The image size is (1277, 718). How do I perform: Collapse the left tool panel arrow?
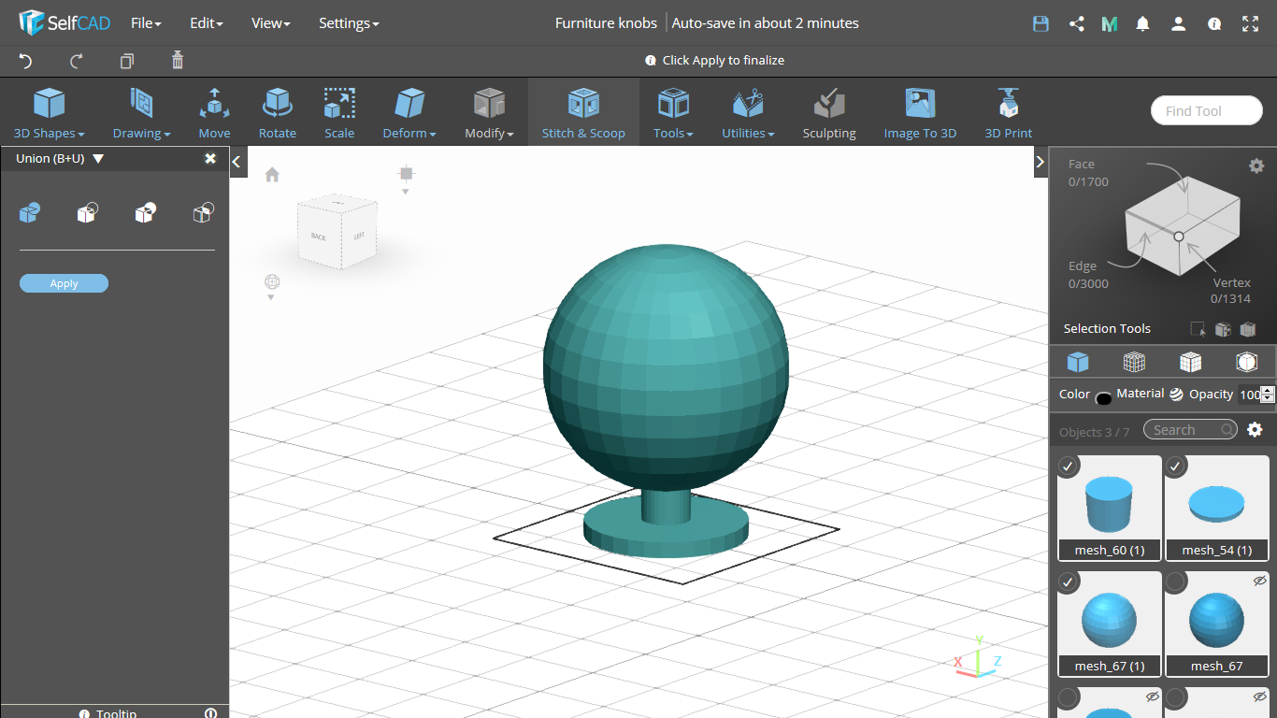click(237, 162)
